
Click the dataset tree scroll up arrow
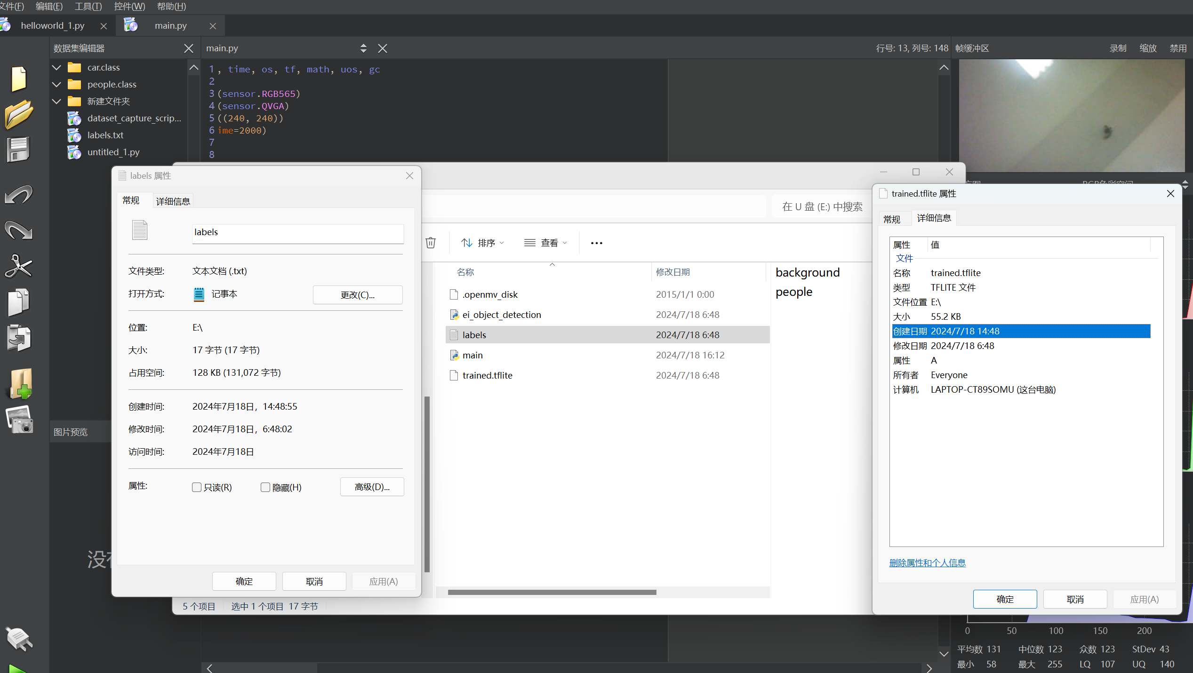(x=194, y=68)
